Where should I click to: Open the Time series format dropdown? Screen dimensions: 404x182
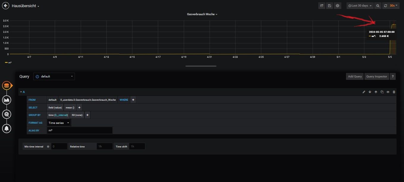59,123
